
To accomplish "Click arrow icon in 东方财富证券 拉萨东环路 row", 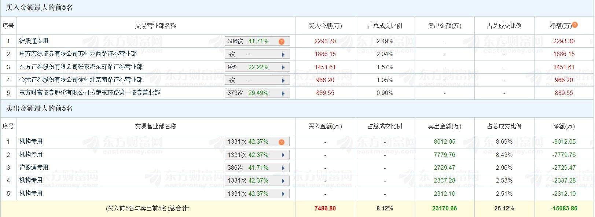I will (283, 93).
